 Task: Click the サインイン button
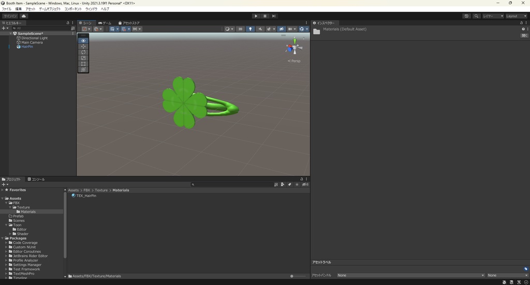pyautogui.click(x=10, y=16)
